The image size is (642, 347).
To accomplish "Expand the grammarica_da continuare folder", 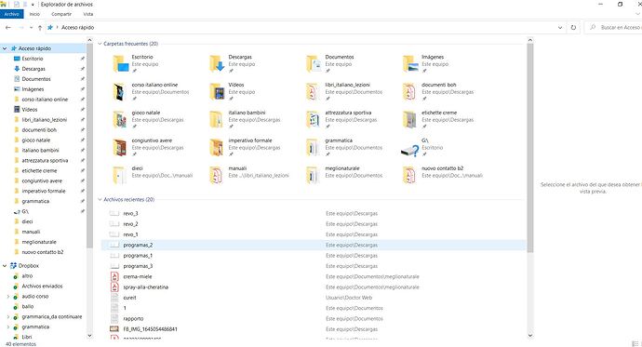I will coord(7,316).
